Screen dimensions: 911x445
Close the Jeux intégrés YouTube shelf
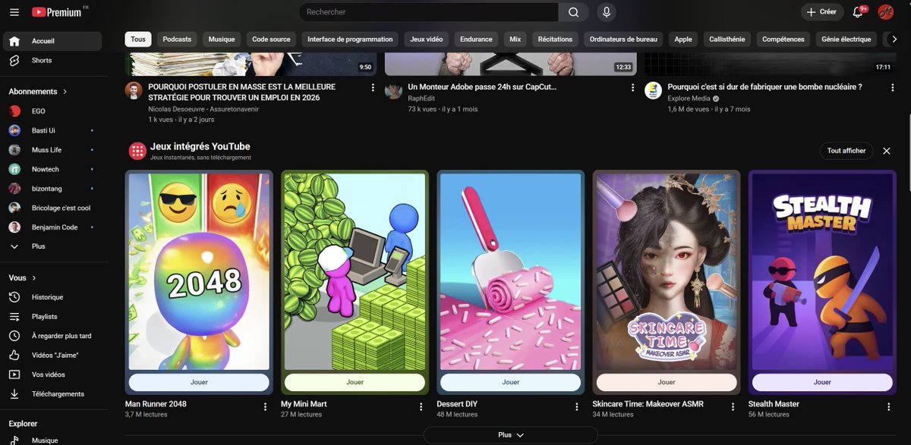point(886,151)
